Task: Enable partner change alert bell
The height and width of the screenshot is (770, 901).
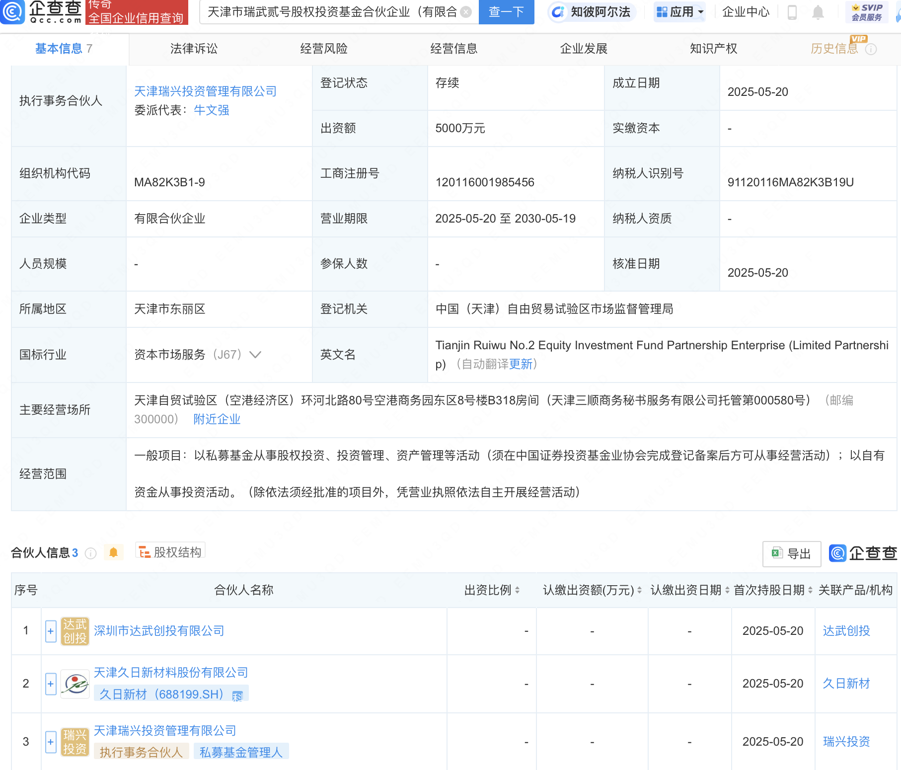Action: [x=113, y=552]
